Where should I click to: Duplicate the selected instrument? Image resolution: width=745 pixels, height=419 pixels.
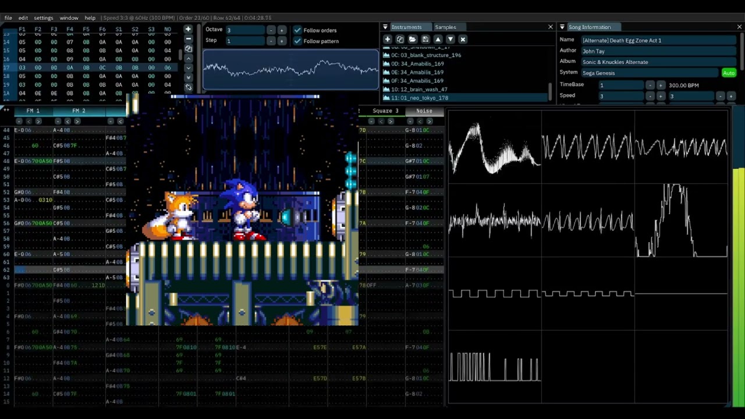(x=400, y=40)
